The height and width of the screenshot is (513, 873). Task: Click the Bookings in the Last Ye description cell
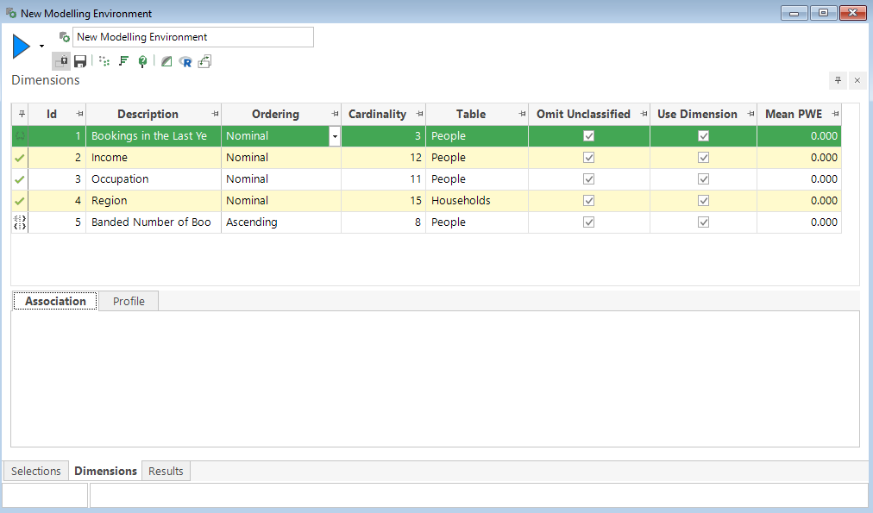[x=154, y=135]
